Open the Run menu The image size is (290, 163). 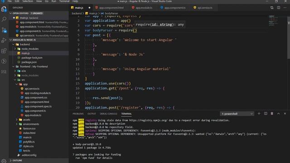coord(54,1)
